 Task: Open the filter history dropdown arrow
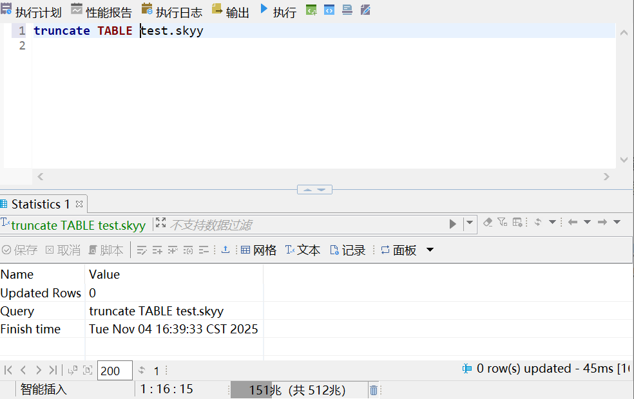click(x=469, y=223)
